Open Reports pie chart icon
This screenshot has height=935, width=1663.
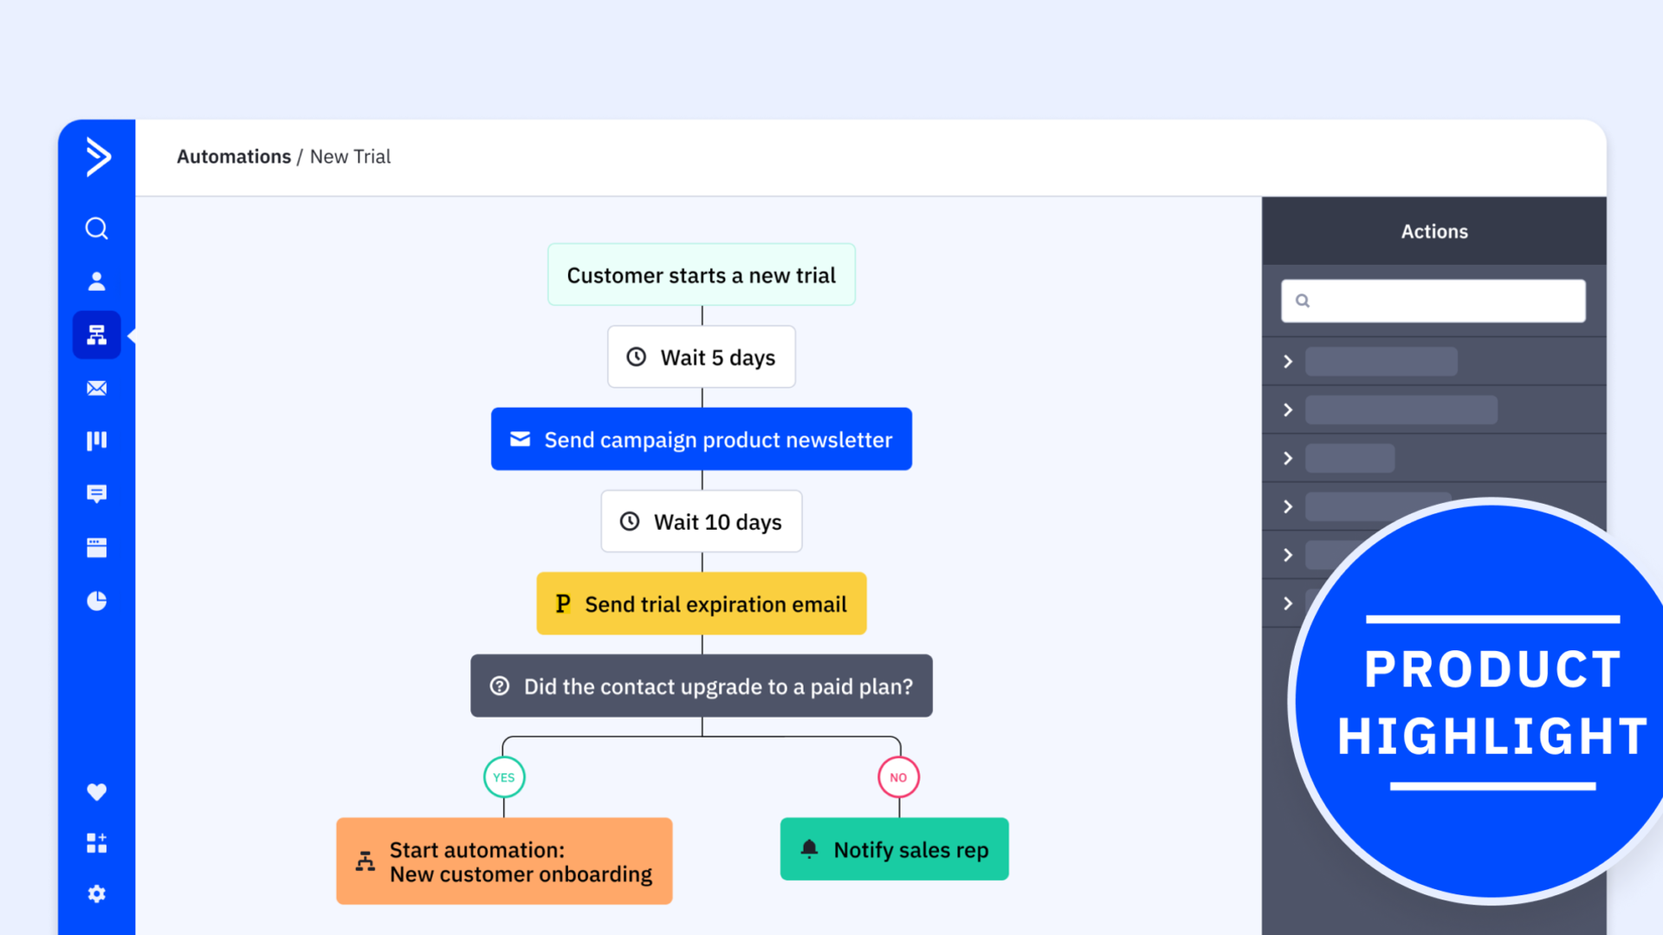pyautogui.click(x=96, y=601)
